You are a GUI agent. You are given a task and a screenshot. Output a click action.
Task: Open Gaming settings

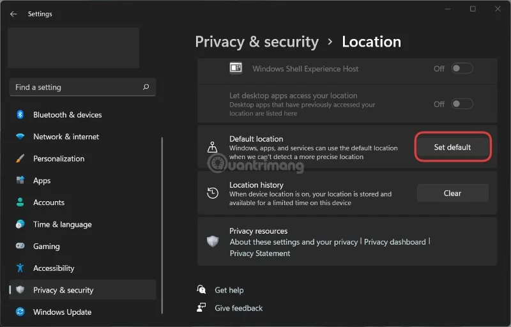(x=82, y=247)
